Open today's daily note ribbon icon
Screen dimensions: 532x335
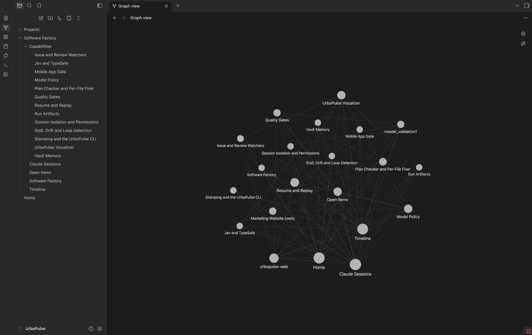tap(6, 46)
